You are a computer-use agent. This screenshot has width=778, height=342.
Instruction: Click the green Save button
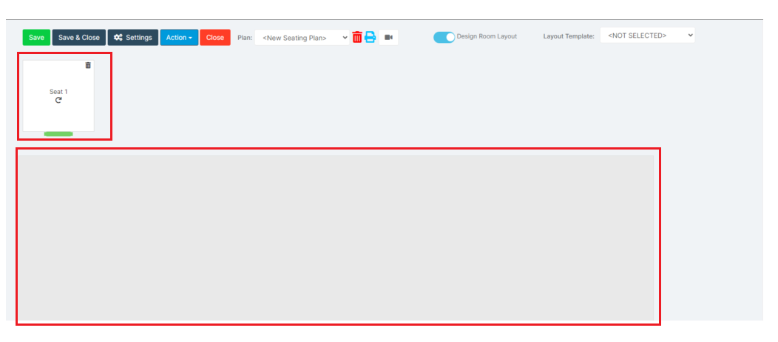point(36,38)
